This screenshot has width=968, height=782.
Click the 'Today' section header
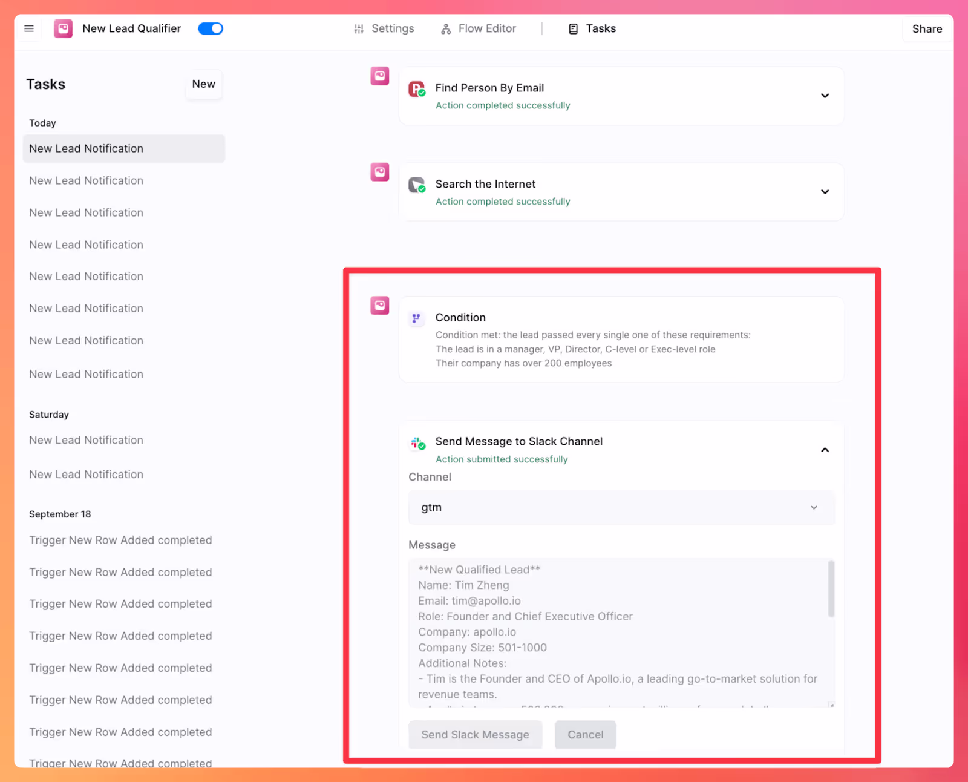point(42,123)
